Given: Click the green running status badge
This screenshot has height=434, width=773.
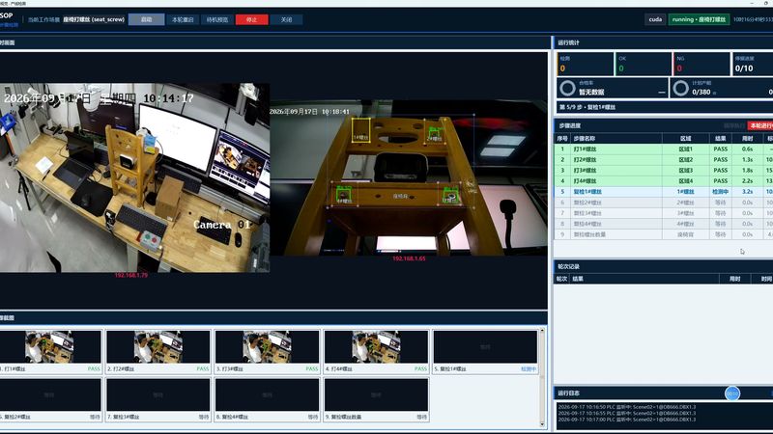Looking at the screenshot, I should coord(699,19).
